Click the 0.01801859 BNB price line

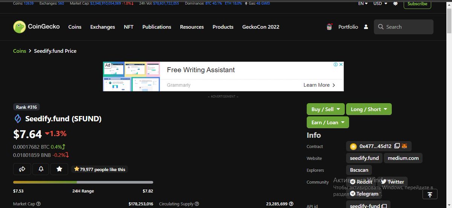click(41, 155)
